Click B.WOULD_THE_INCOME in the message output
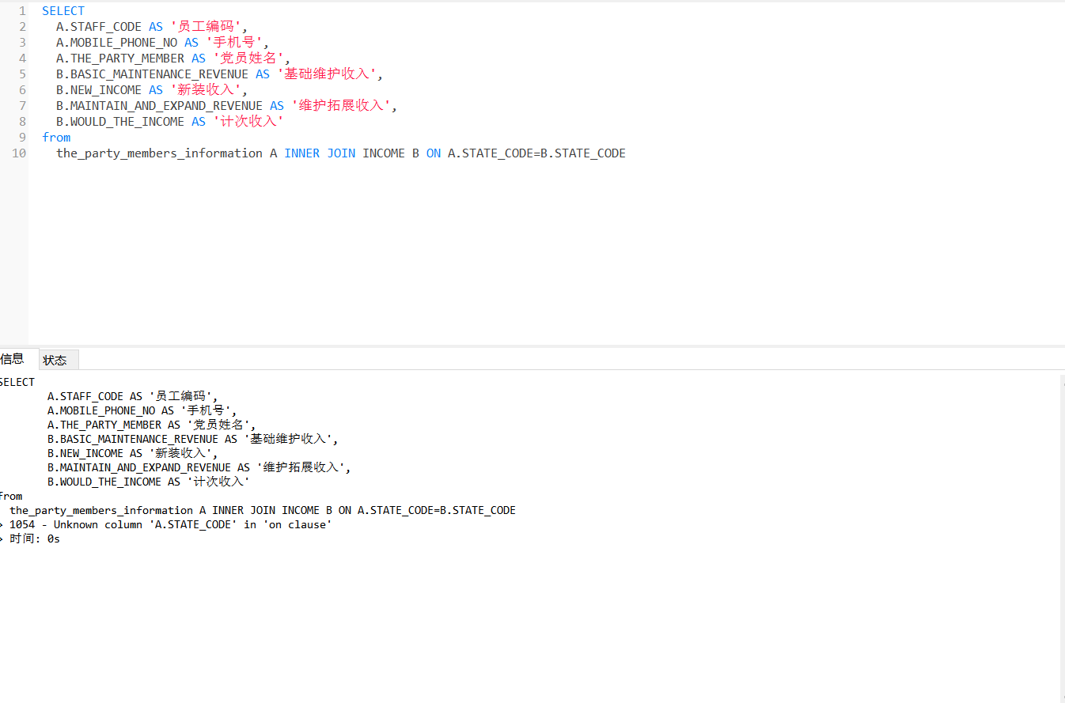The image size is (1065, 703). 104,482
